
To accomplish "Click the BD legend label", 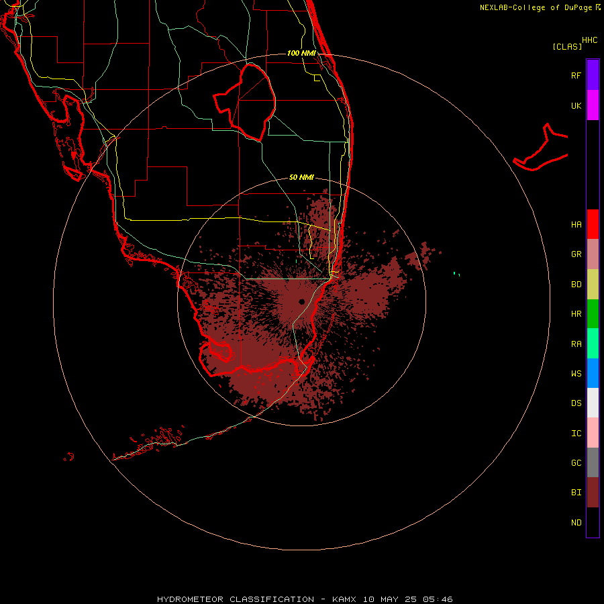I will tap(576, 285).
